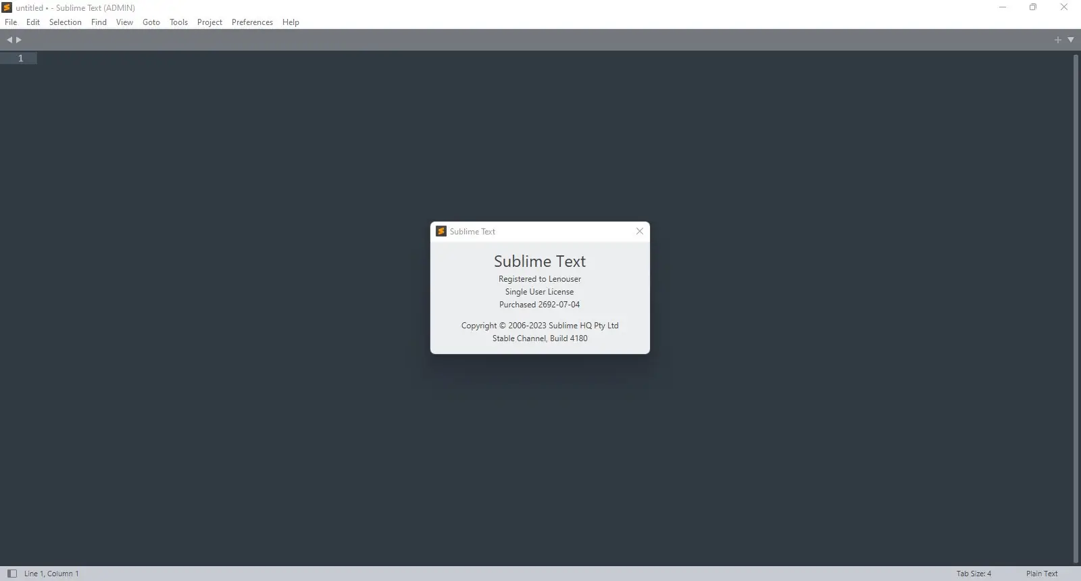1081x581 pixels.
Task: Open the Goto menu
Action: [x=151, y=22]
